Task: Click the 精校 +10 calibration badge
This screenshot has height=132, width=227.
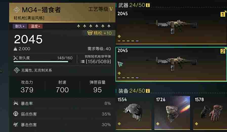Action: 99,33
